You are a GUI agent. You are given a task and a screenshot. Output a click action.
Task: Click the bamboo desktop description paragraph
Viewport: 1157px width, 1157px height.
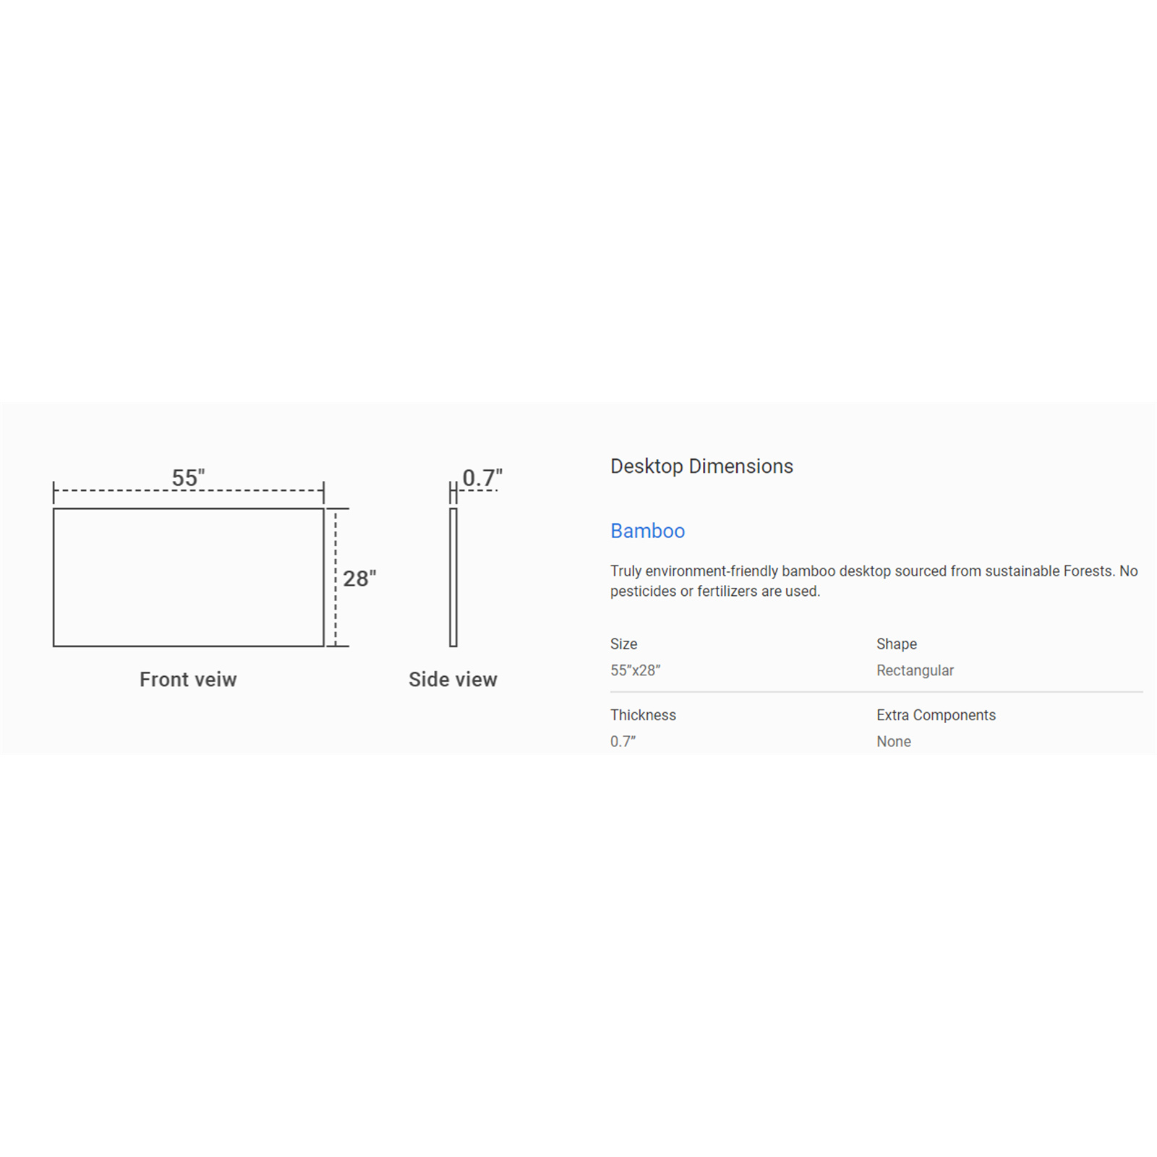(x=874, y=581)
